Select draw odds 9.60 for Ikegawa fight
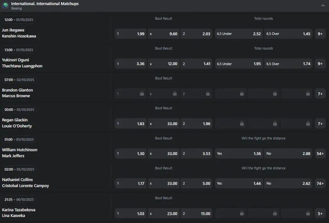Image resolution: width=329 pixels, height=223 pixels. tap(164, 34)
